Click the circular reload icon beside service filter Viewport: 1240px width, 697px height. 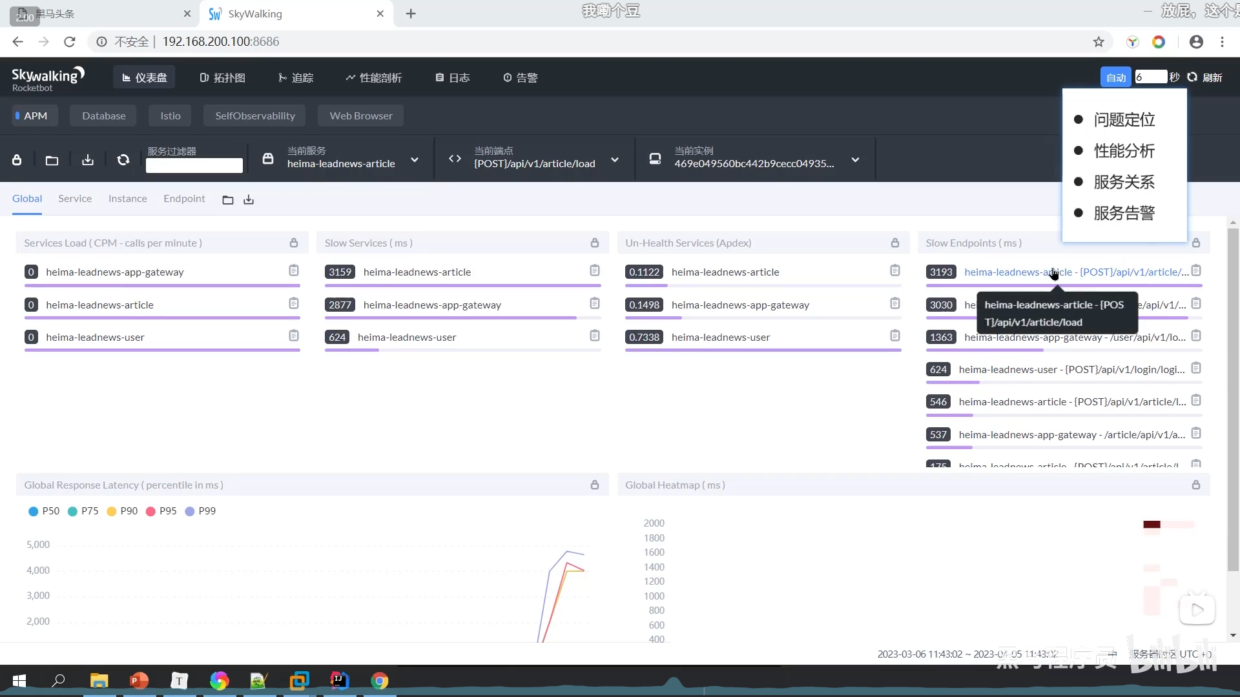coord(123,159)
